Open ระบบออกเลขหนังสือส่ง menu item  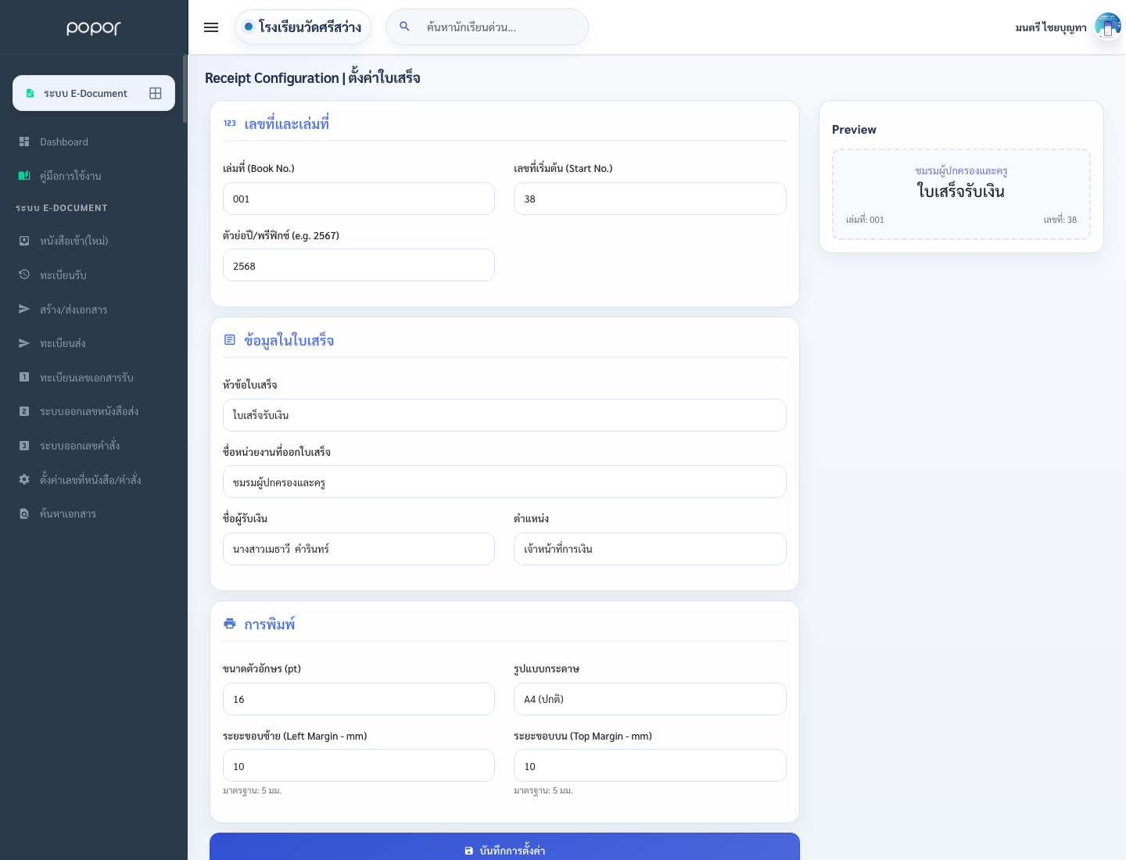click(94, 411)
